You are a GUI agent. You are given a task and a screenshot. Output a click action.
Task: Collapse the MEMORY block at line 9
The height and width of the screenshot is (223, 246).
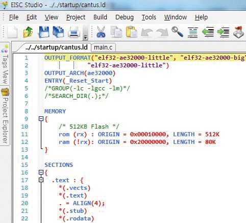tap(41, 118)
